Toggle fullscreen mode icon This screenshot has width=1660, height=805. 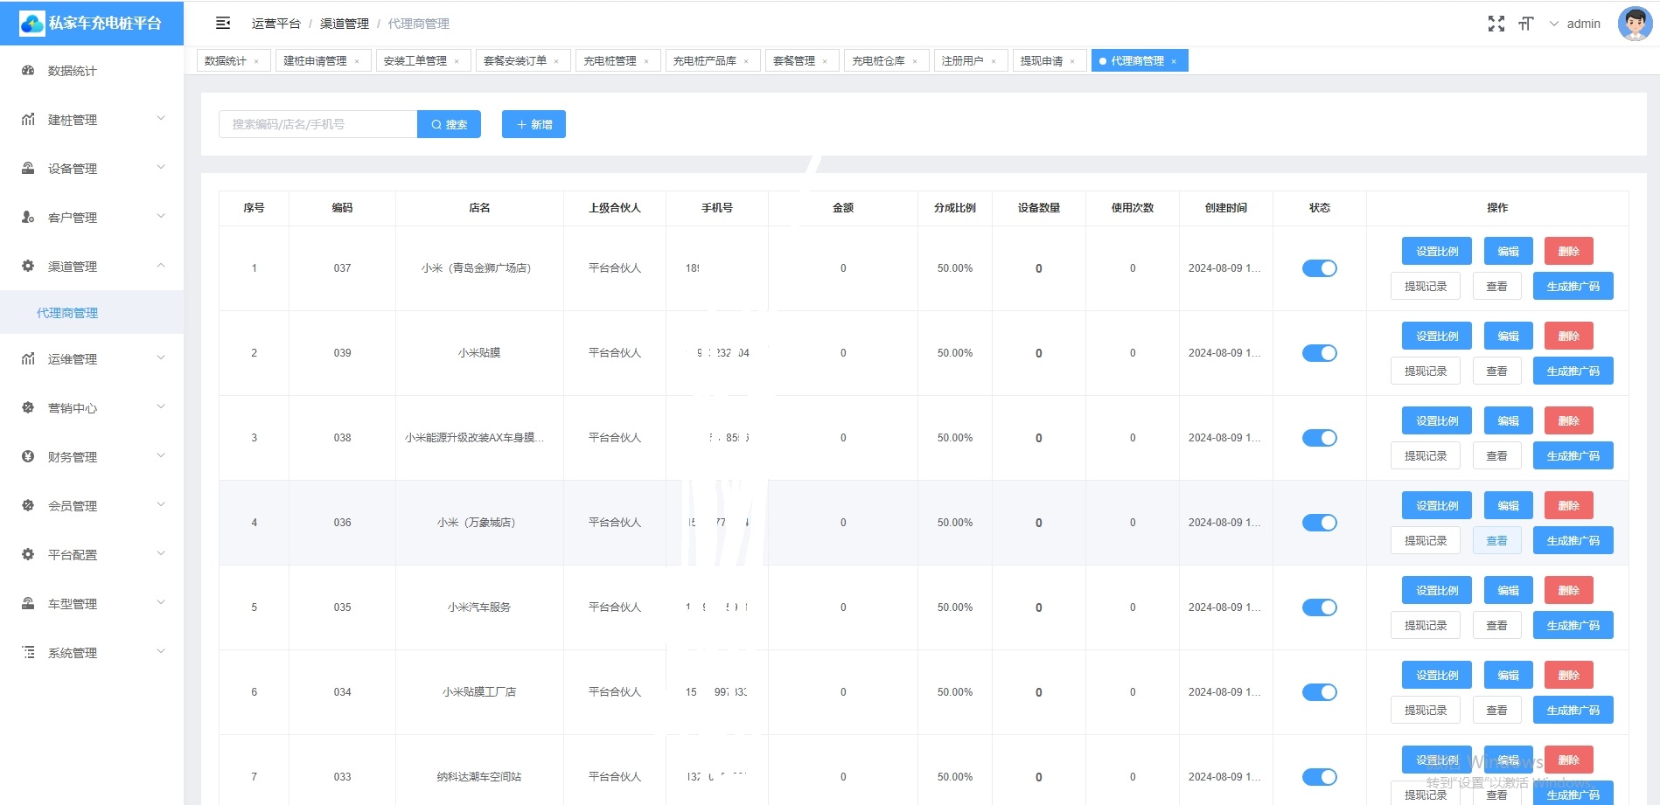(1496, 24)
